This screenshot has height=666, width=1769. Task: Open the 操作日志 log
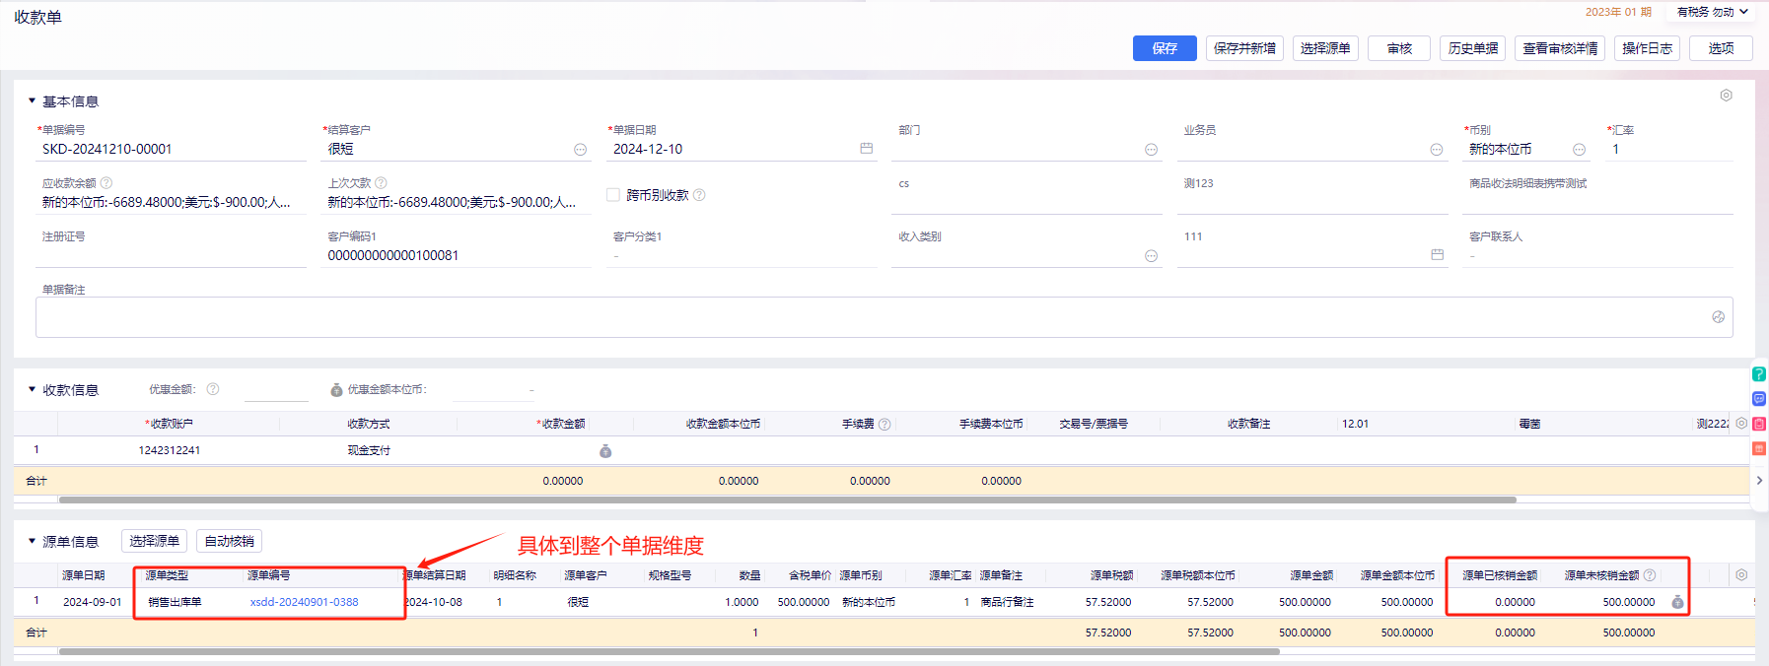1647,48
